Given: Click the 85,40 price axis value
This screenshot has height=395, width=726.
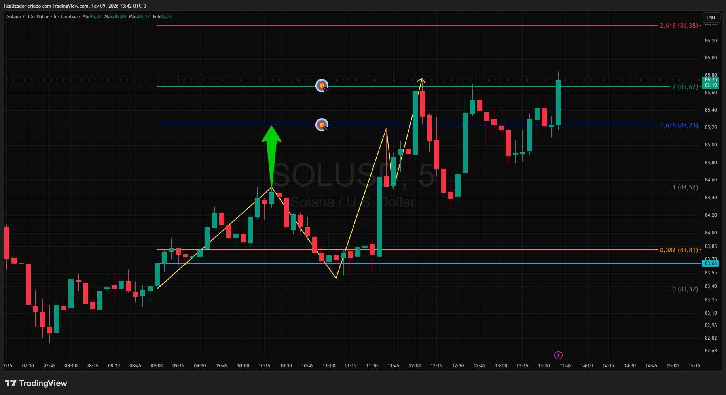Looking at the screenshot, I should pyautogui.click(x=711, y=110).
